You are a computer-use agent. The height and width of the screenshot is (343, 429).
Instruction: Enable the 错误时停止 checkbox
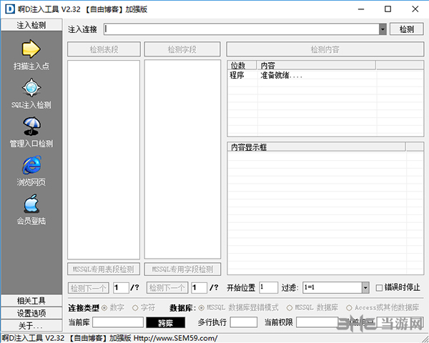[379, 288]
